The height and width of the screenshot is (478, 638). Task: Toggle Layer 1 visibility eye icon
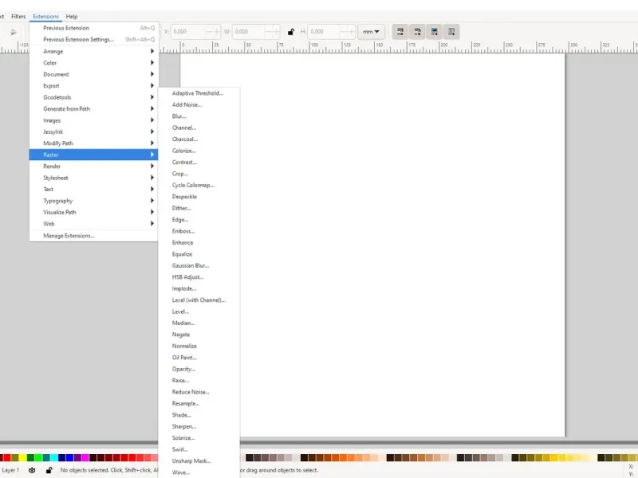(x=32, y=470)
